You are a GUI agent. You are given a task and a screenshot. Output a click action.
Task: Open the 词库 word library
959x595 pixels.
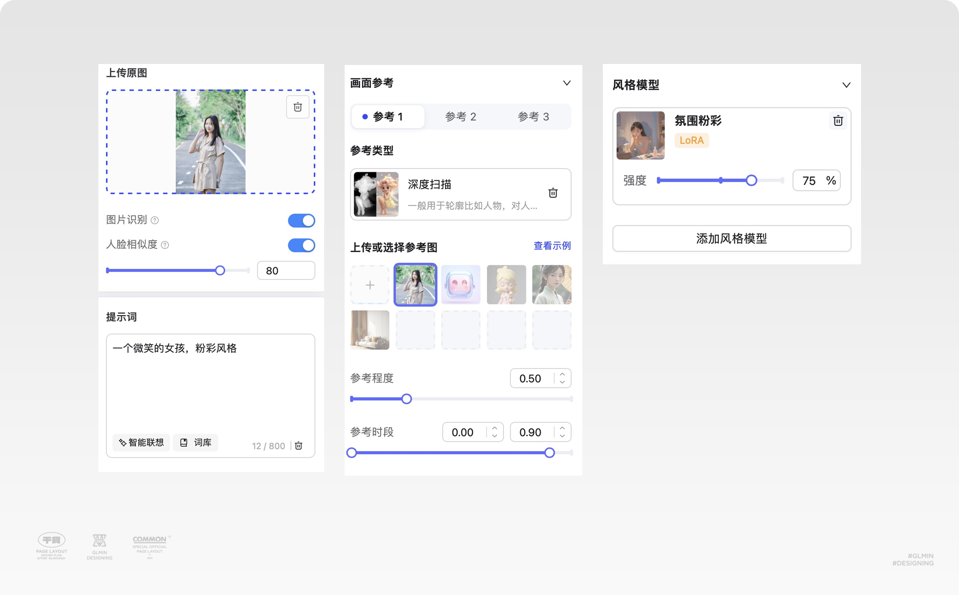(x=196, y=443)
